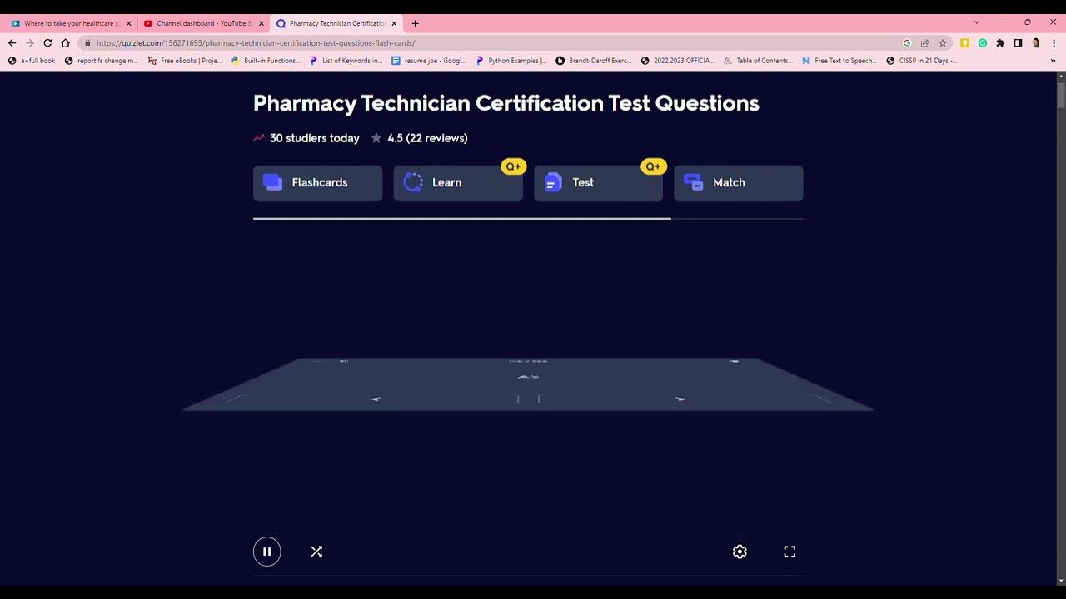Screen dimensions: 1066x599
Task: Open resume joe Google bookmark
Action: (429, 61)
